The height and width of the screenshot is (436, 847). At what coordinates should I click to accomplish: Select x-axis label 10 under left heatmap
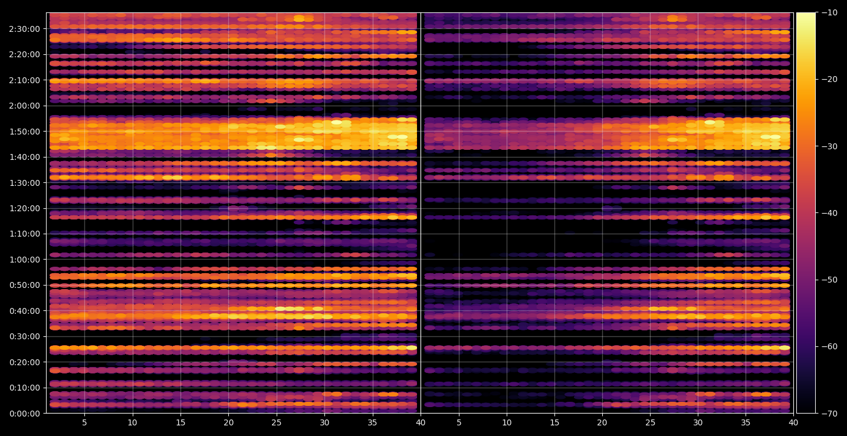(x=133, y=422)
